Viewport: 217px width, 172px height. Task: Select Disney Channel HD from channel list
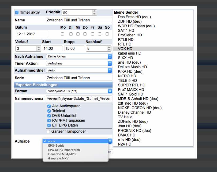[134, 112]
